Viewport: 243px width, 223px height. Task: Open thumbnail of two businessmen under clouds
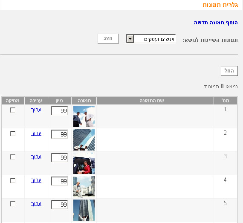(x=84, y=116)
